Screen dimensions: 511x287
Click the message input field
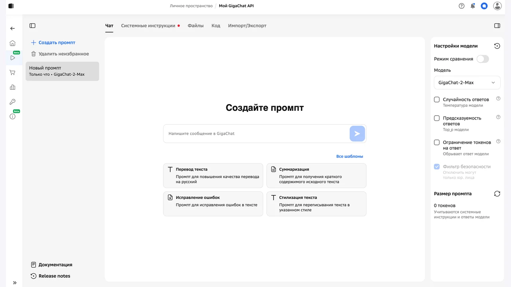(x=256, y=134)
